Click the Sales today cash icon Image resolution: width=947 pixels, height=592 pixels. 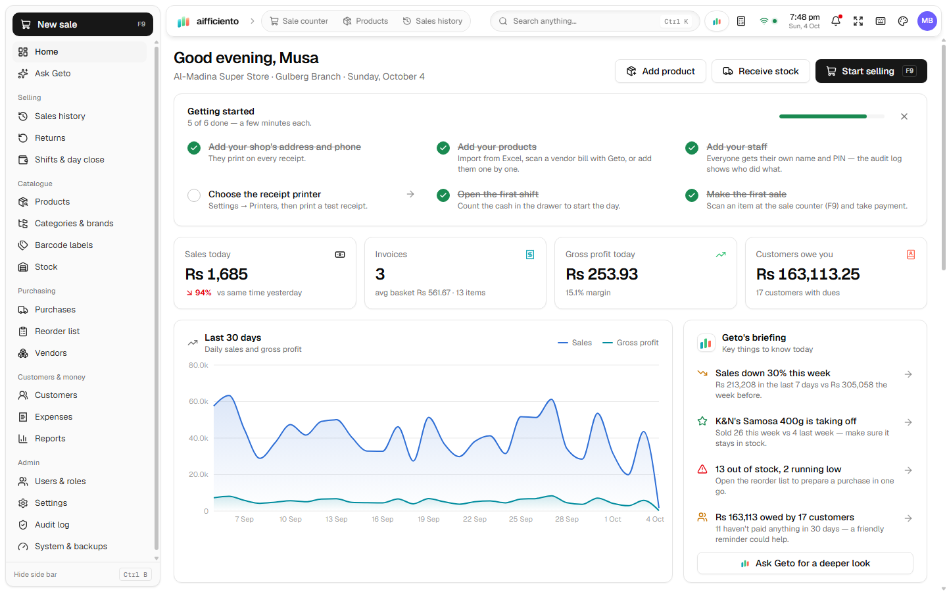[x=340, y=255]
